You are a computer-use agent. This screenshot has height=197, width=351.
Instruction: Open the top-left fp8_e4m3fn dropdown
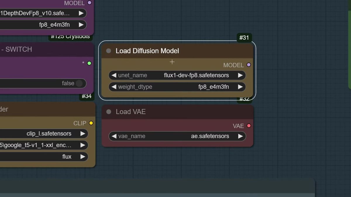[x=43, y=25]
